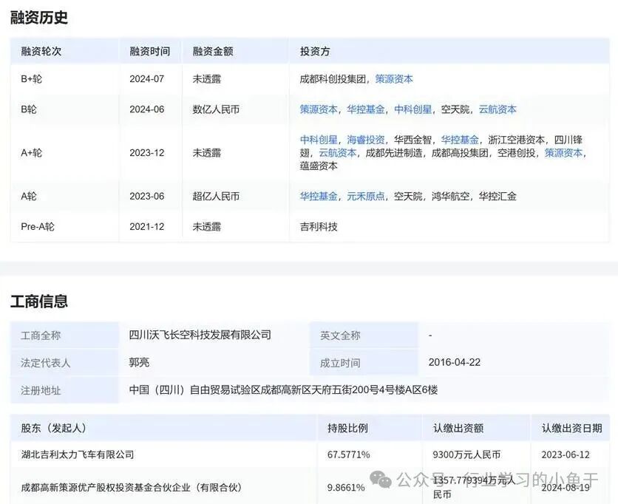
Task: Open 策源资本 link in B+轮 row
Action: [394, 79]
